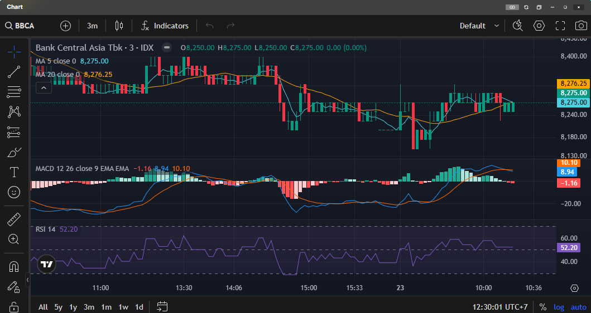
Task: Open the Default layout dropdown
Action: tap(479, 26)
